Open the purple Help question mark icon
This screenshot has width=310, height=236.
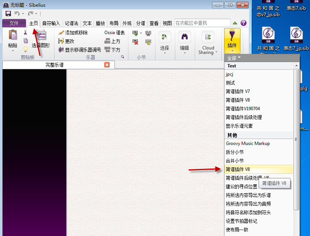[244, 23]
